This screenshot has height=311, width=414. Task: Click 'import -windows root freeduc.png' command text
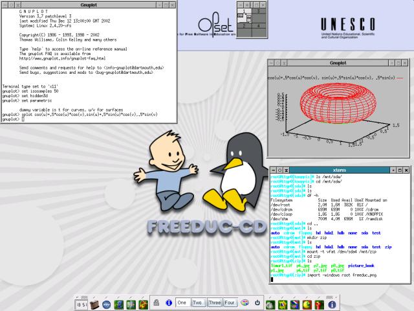point(342,275)
